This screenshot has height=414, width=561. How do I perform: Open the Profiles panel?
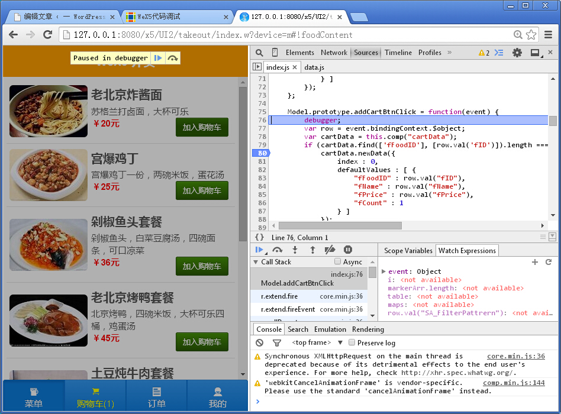(x=430, y=53)
